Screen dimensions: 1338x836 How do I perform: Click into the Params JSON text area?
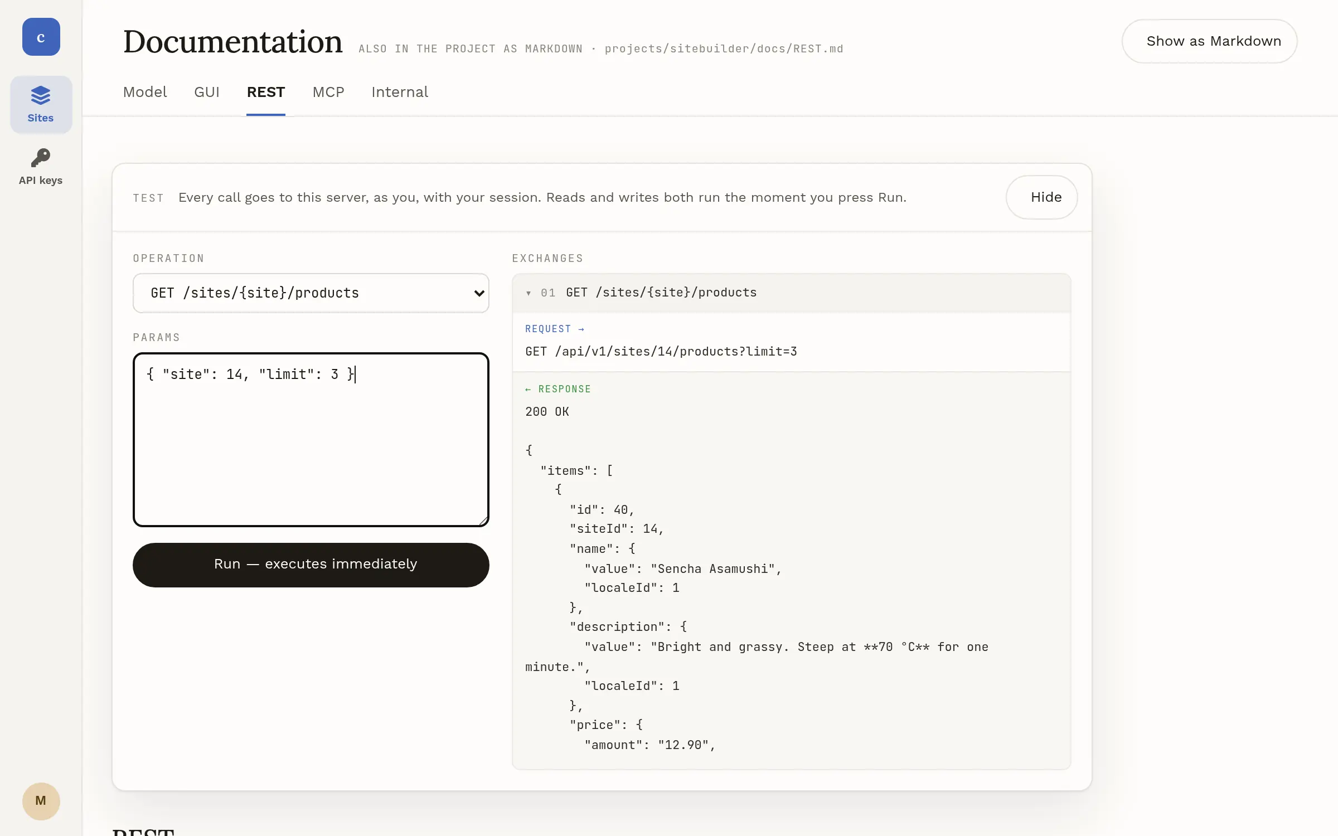(x=311, y=440)
